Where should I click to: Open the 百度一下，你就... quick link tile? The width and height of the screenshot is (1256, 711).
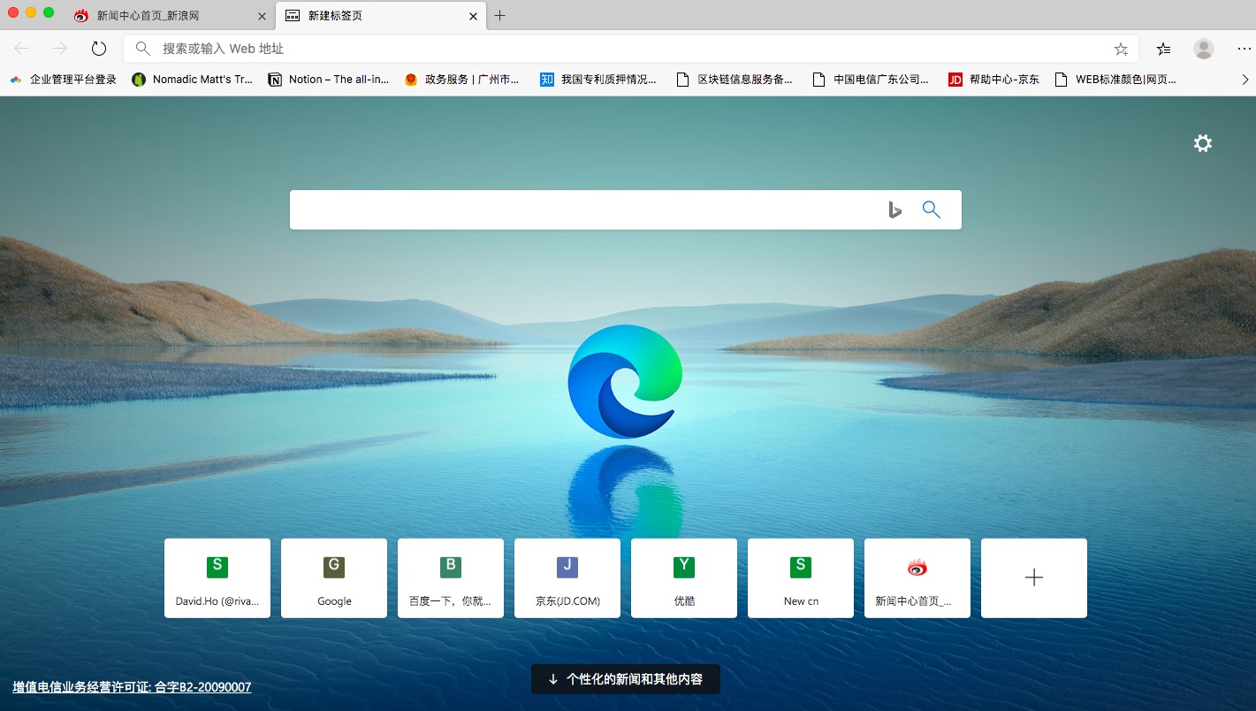tap(451, 577)
